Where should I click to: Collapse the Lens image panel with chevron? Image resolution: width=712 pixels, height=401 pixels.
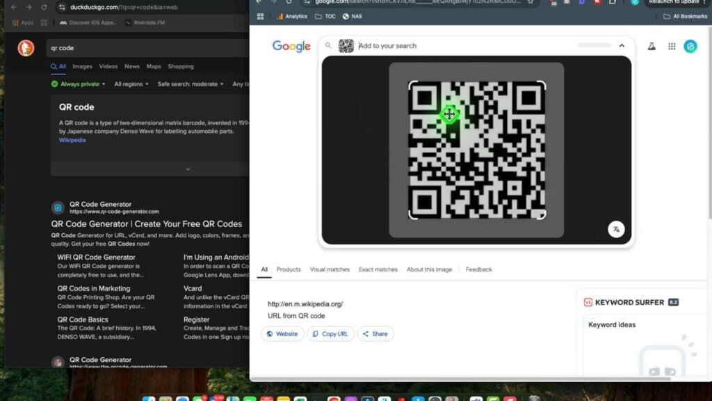[622, 45]
